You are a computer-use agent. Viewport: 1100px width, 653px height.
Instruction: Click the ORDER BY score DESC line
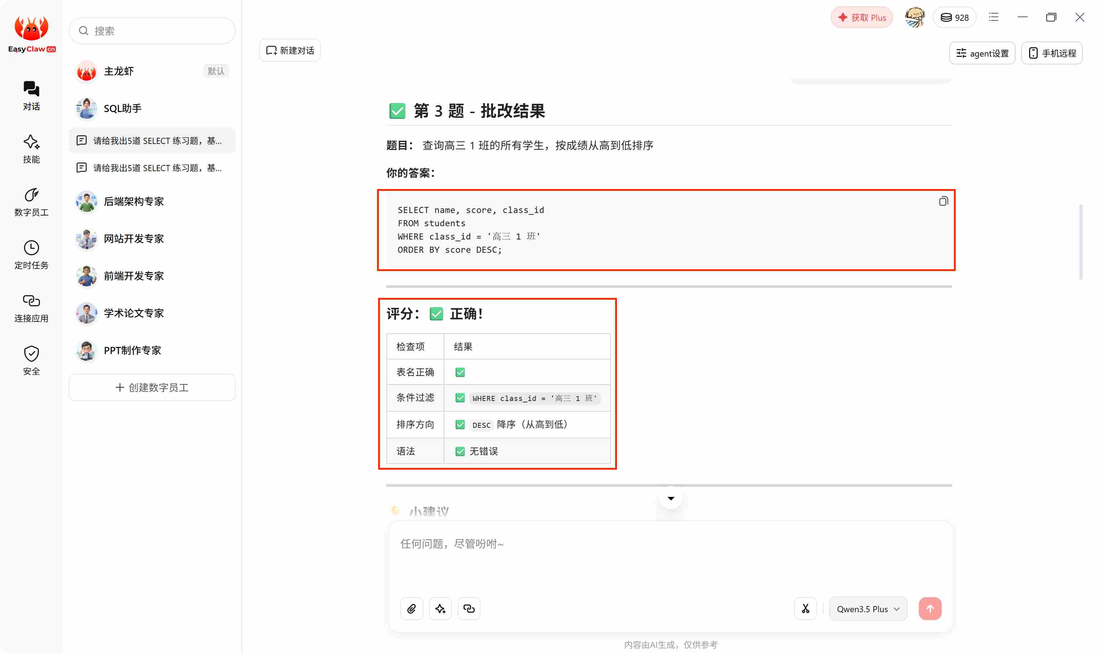tap(449, 250)
